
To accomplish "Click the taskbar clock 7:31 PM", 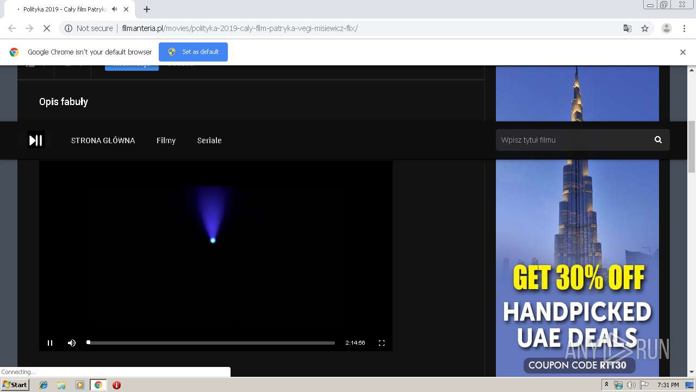I will tap(668, 385).
